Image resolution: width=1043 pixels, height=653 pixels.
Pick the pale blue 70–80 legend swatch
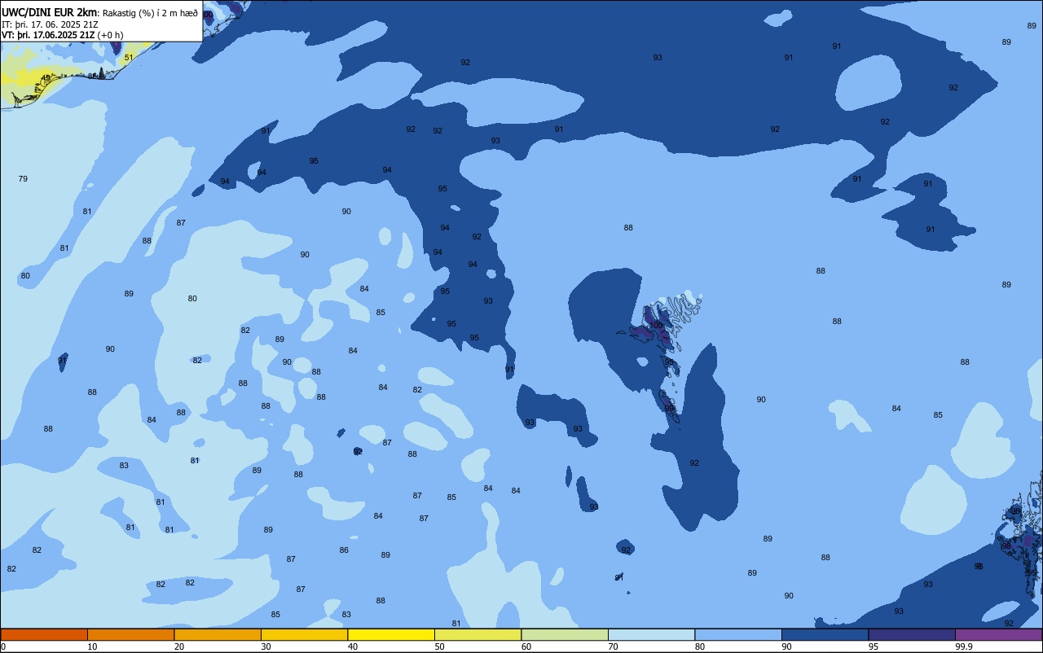coord(651,634)
